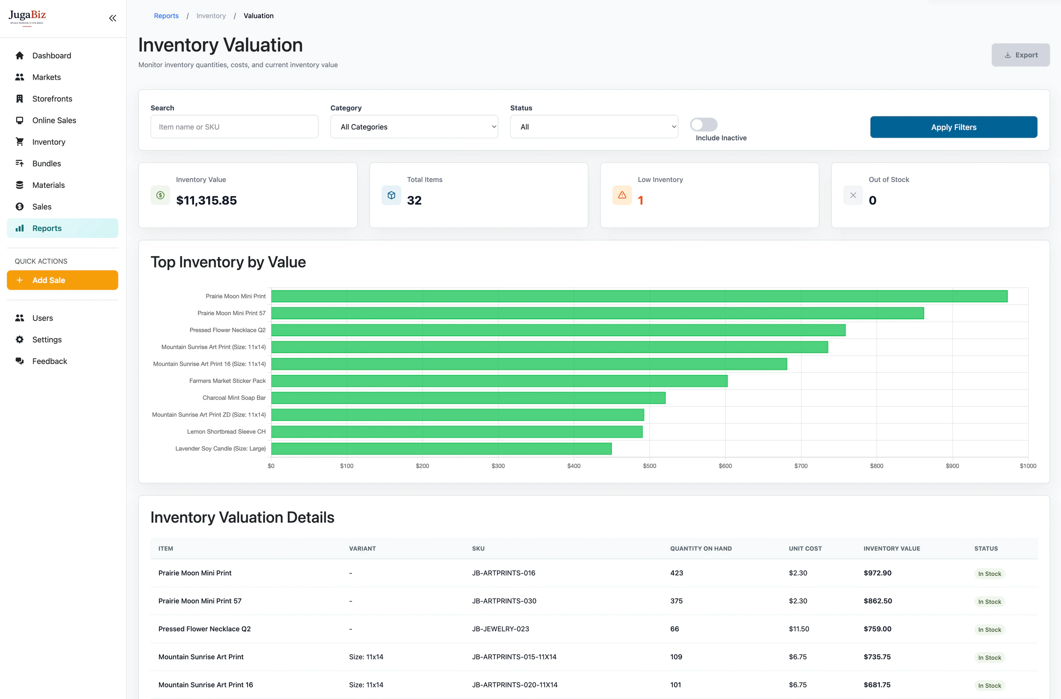This screenshot has width=1061, height=699.
Task: Click the Charcoal Mint Soap Bar chart bar
Action: 468,397
